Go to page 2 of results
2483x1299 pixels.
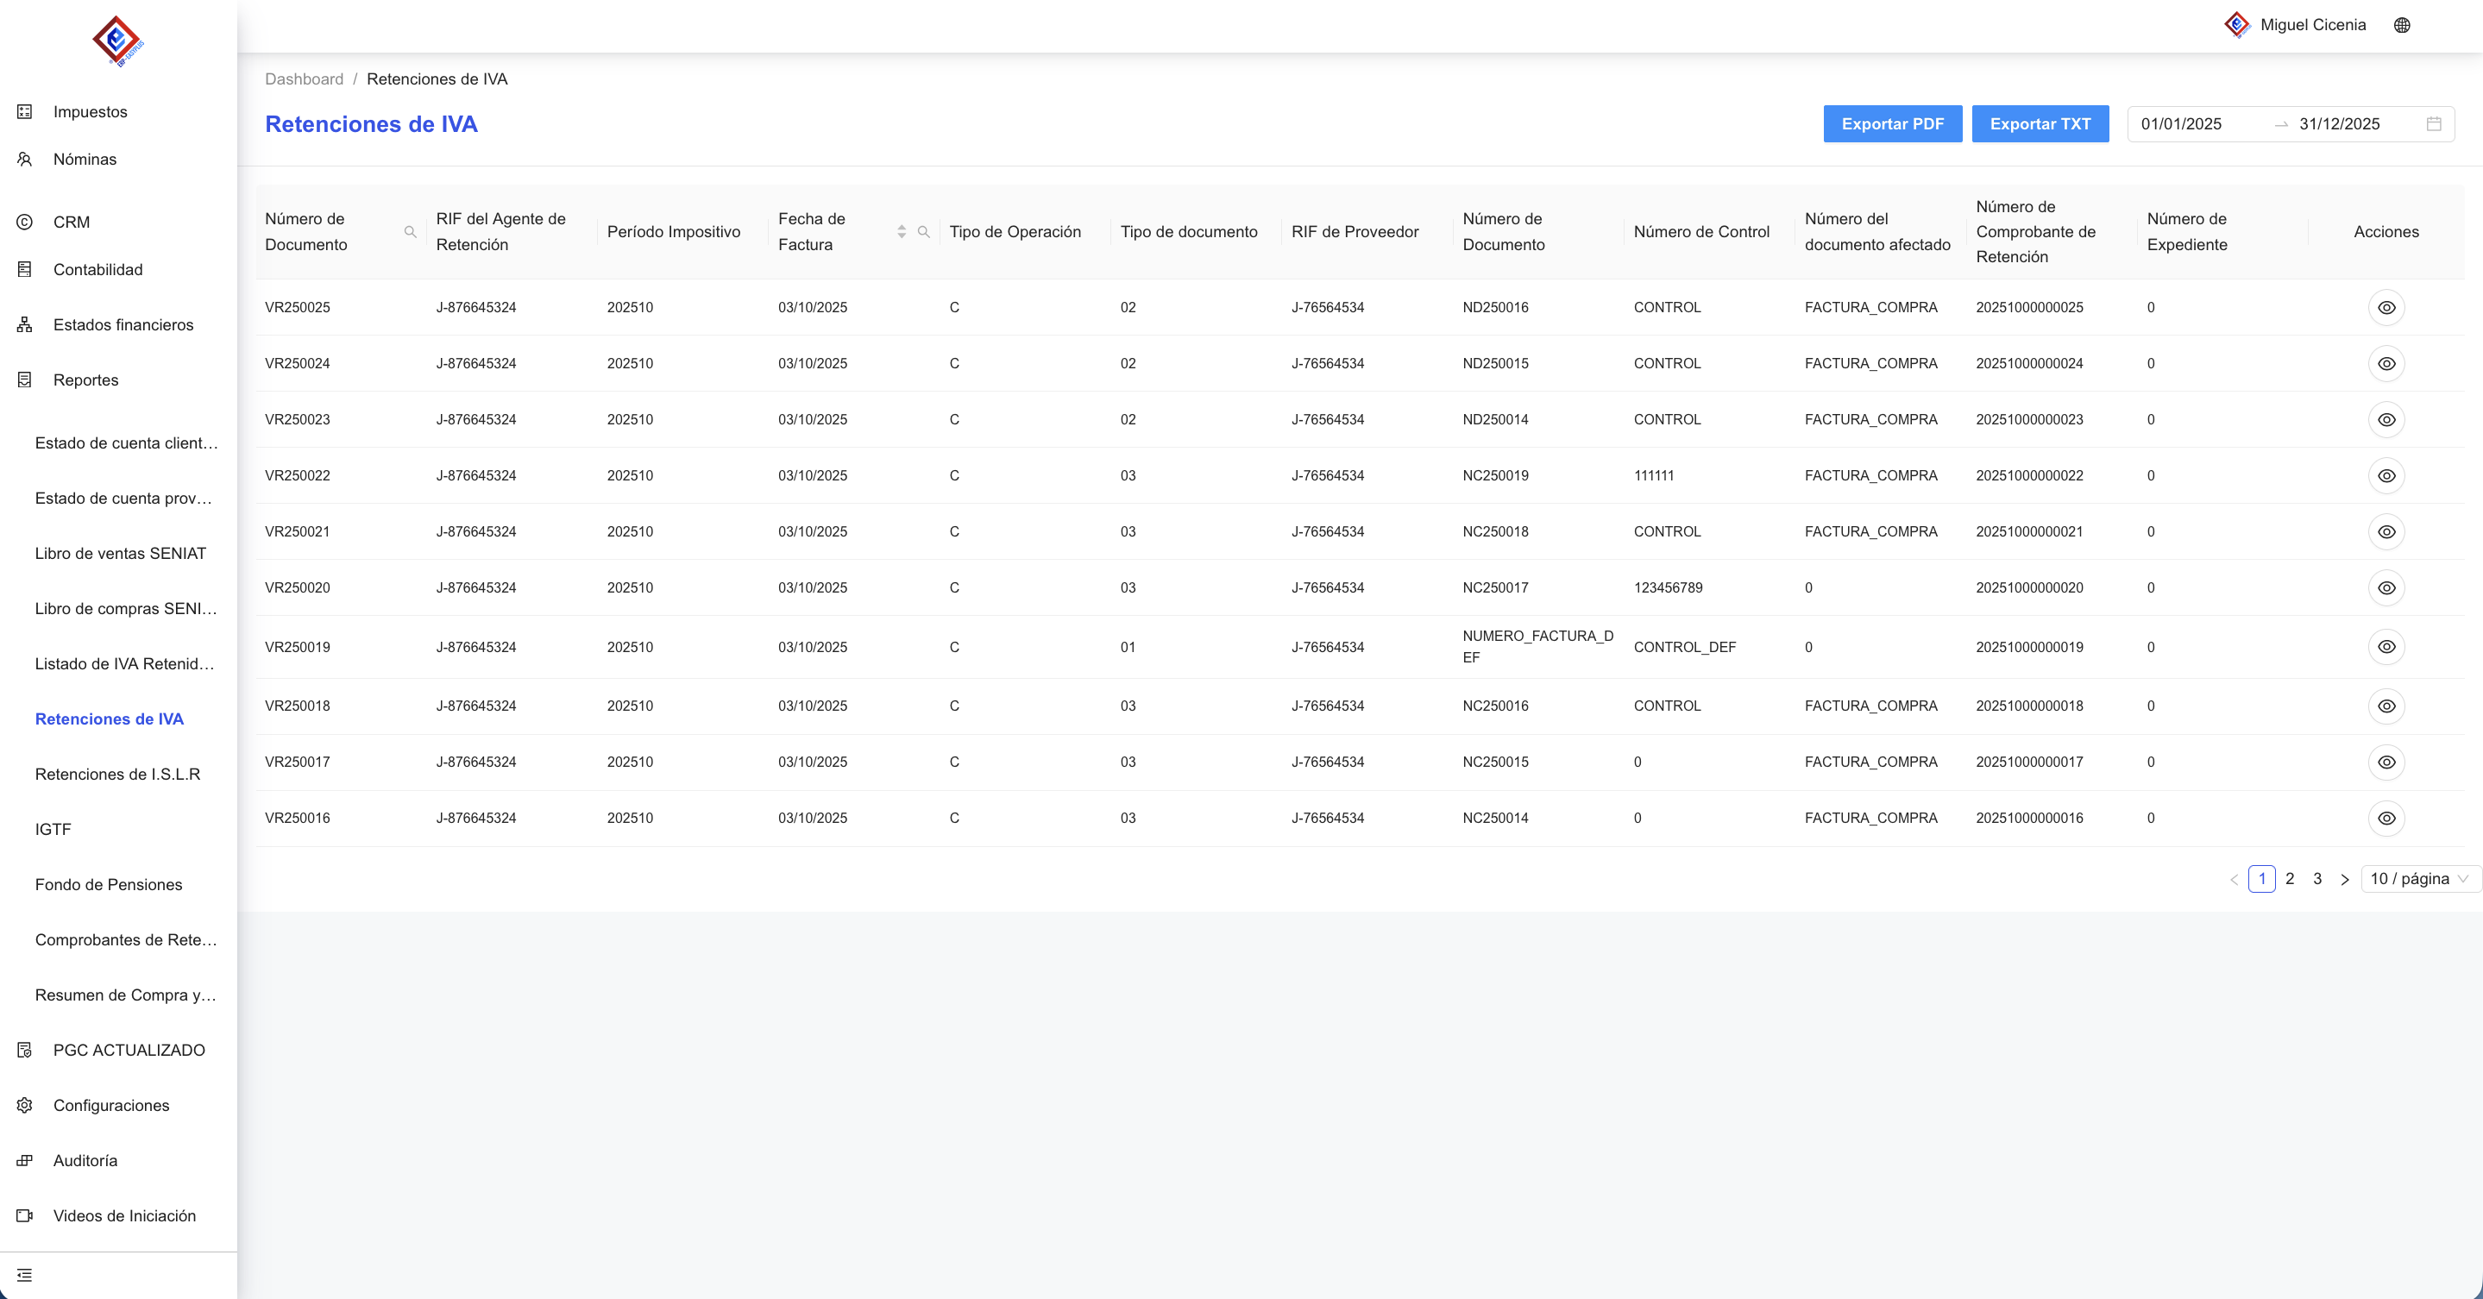click(x=2289, y=879)
